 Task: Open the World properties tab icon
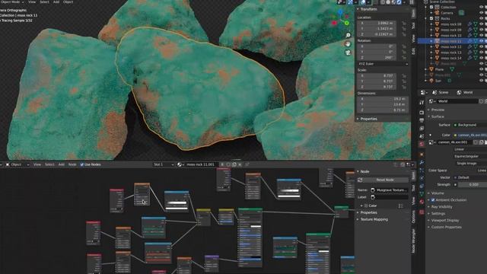[x=422, y=144]
